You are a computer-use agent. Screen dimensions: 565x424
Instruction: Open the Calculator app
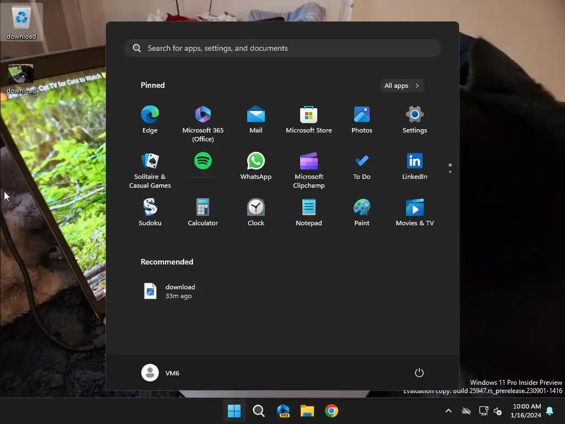tap(203, 213)
